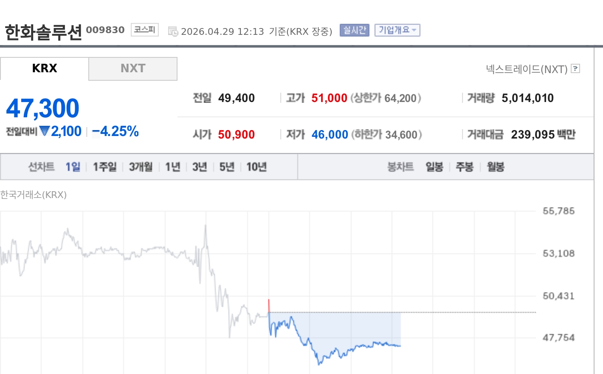Screen dimensions: 603x374
Task: Expand the 기업개요 dropdown arrow
Action: (x=413, y=30)
